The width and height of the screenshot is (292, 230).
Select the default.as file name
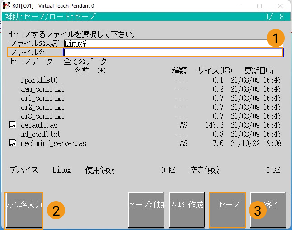click(39, 125)
